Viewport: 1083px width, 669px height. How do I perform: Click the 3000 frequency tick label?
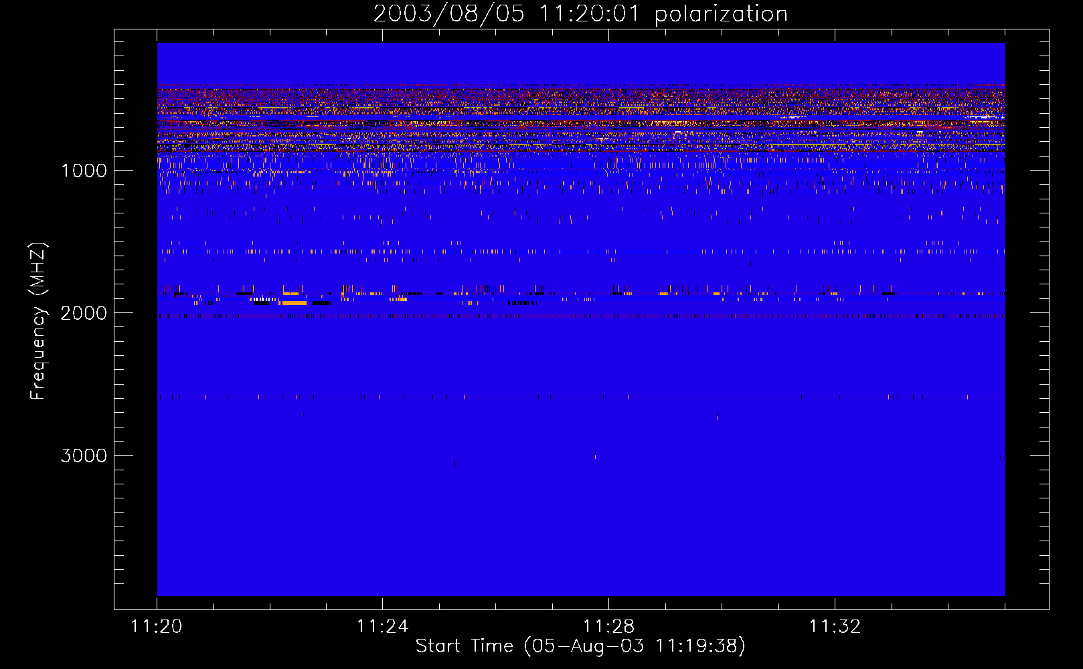coord(84,456)
